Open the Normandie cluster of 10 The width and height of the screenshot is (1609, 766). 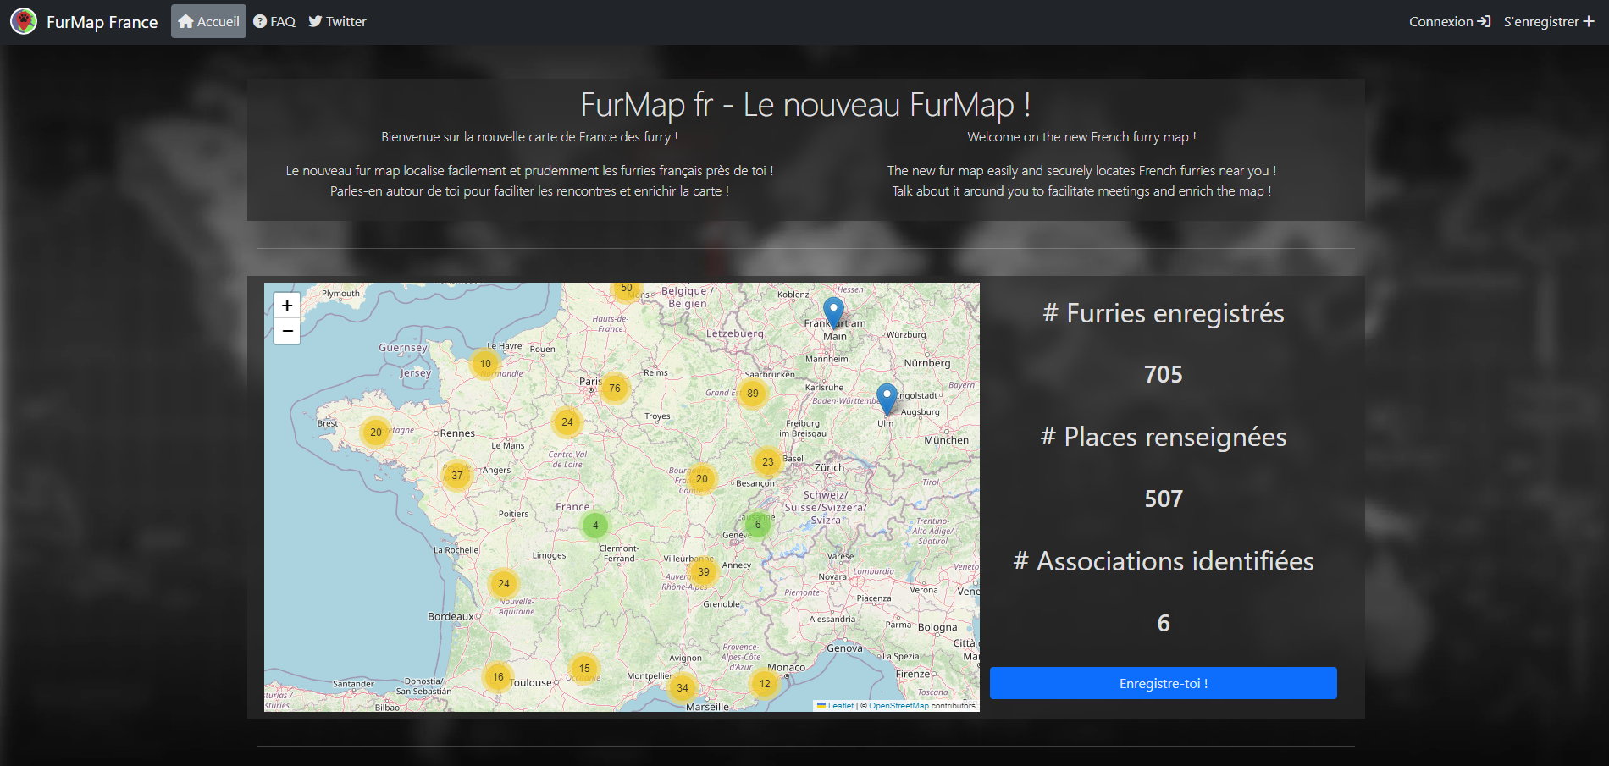click(x=485, y=364)
